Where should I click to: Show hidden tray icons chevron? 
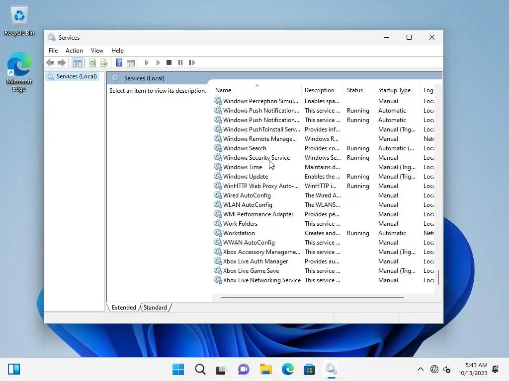(421, 369)
